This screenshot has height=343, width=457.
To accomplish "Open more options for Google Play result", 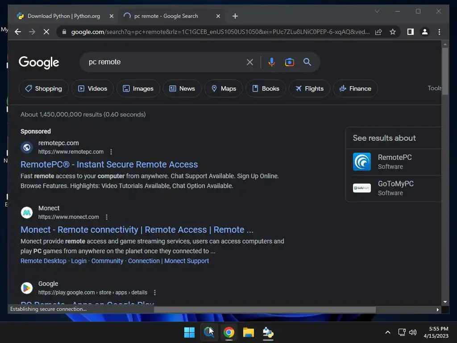I will pyautogui.click(x=155, y=293).
